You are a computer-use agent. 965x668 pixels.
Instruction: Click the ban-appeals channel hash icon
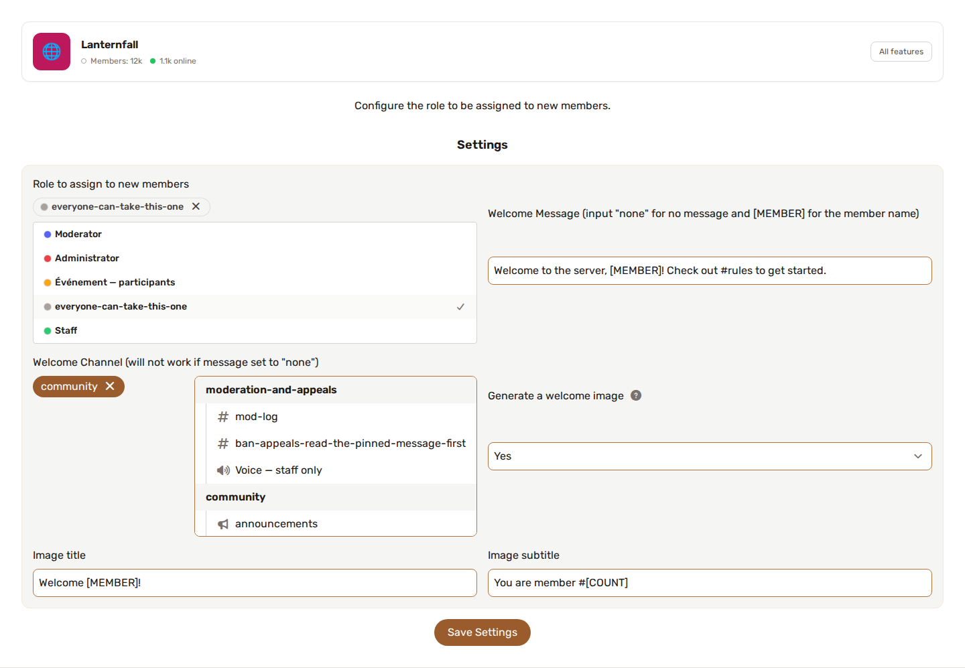[223, 444]
